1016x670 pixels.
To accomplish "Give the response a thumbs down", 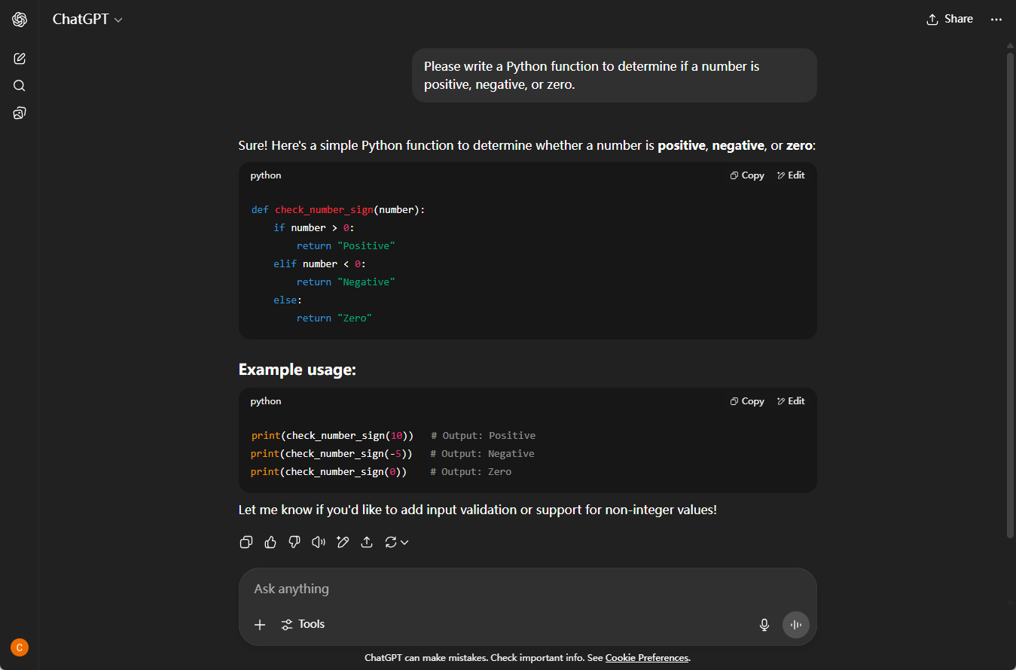I will [294, 542].
